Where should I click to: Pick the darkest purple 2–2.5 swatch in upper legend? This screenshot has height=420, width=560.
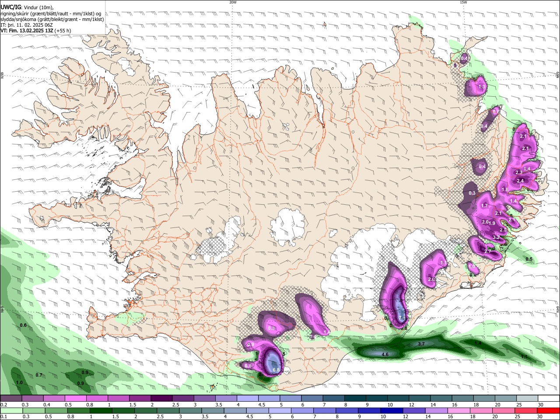(161, 398)
